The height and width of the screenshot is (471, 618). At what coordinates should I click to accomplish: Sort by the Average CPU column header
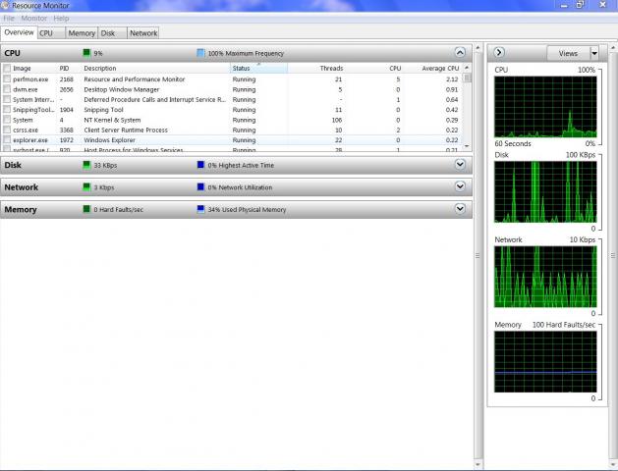(x=440, y=68)
